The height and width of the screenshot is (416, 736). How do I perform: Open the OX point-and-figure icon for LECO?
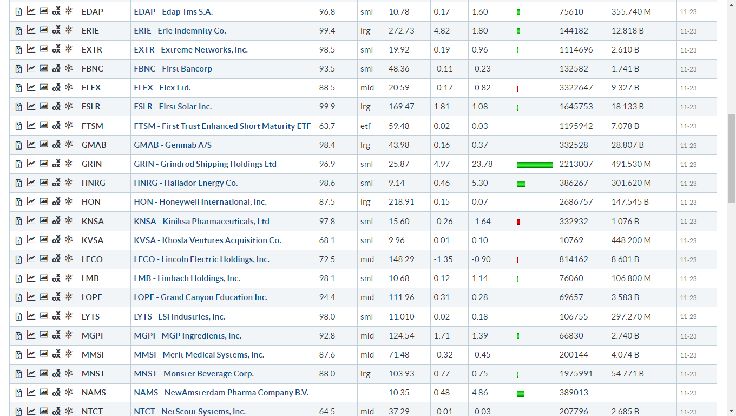point(56,259)
